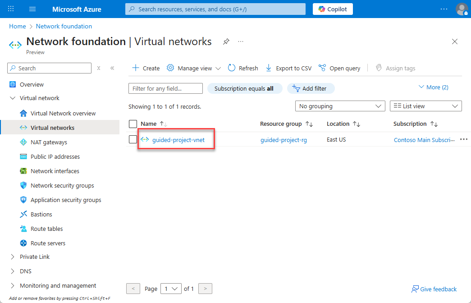This screenshot has height=303, width=471.
Task: Open the guided-project-rg resource group link
Action: (x=284, y=140)
